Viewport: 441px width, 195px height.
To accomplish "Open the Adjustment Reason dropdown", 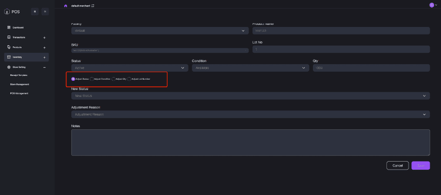I will pos(250,114).
